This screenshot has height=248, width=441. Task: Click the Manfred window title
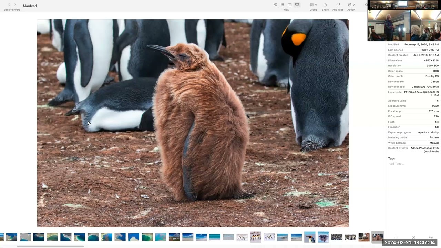[30, 6]
